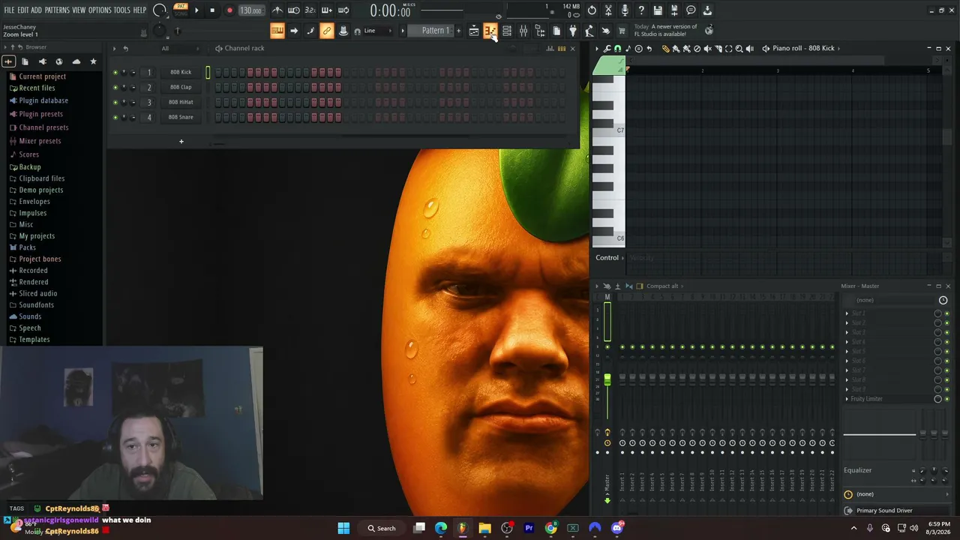This screenshot has height=540, width=960.
Task: Toggle the 808 Snare channel mute LED
Action: 115,117
